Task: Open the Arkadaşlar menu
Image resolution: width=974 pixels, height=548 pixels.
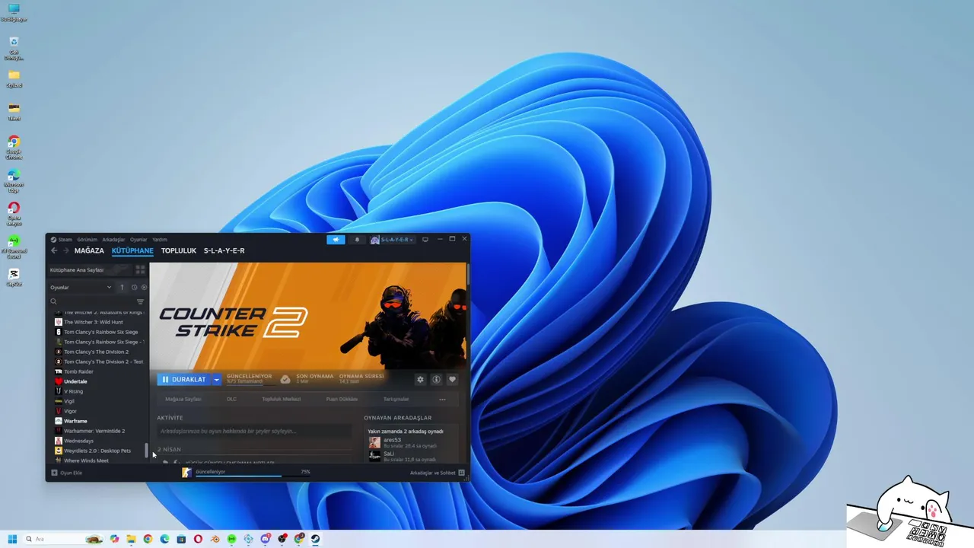Action: point(113,240)
